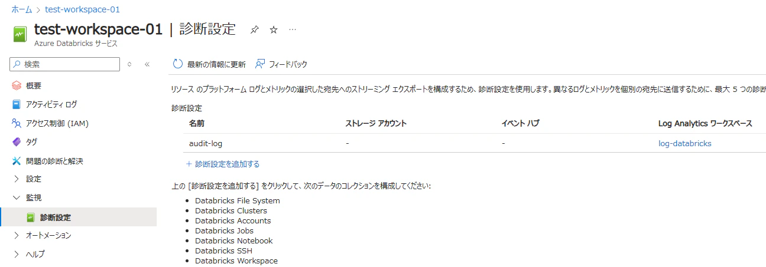
Task: Click test-workspace-01 breadcrumb link
Action: (x=83, y=9)
